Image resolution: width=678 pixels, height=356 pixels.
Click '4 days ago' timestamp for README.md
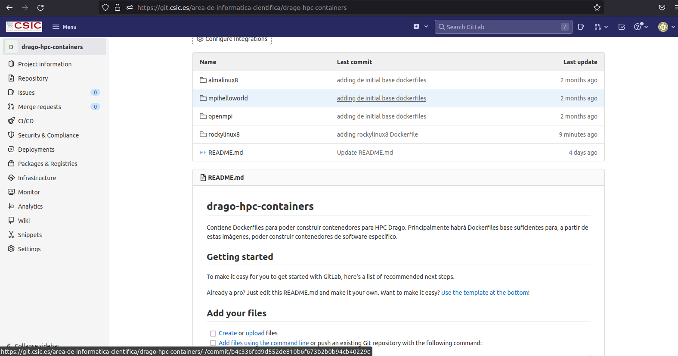(583, 152)
